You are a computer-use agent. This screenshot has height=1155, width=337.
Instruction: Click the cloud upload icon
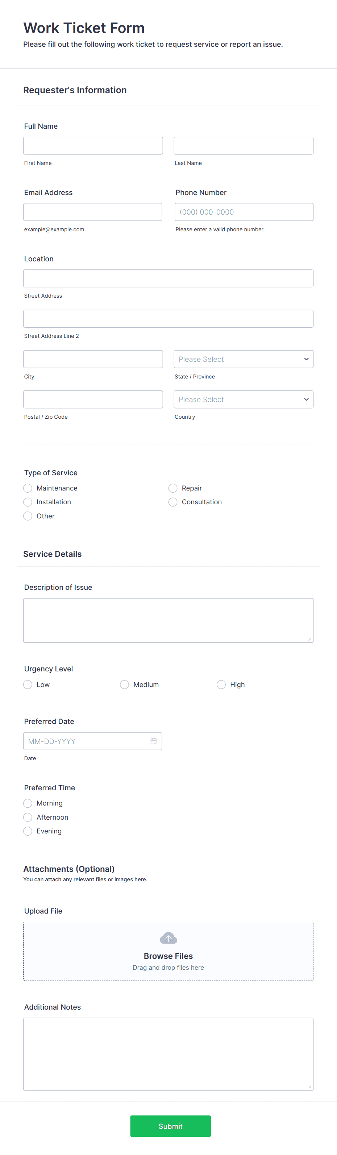(x=168, y=937)
